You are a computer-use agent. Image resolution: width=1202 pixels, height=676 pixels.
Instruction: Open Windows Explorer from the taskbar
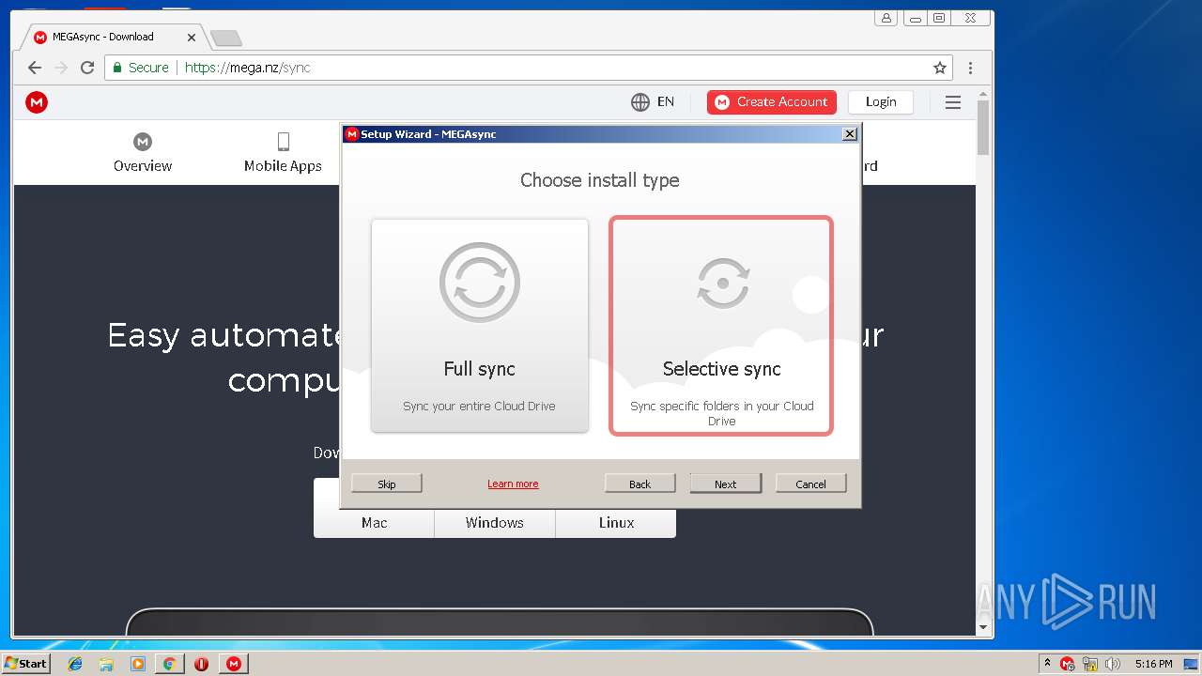(x=106, y=664)
